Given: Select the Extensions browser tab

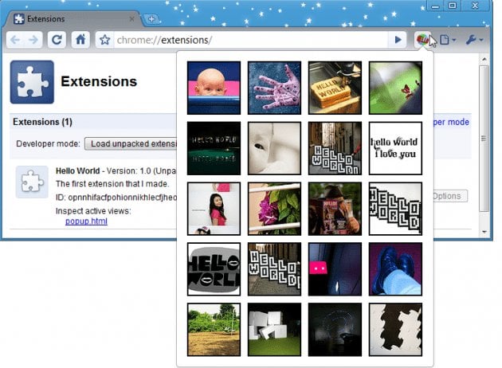Looking at the screenshot, I should tap(72, 18).
